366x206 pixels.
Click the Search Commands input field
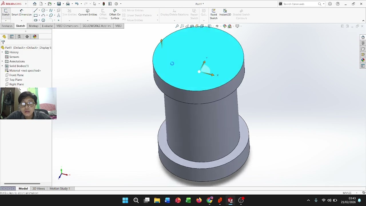(x=300, y=4)
